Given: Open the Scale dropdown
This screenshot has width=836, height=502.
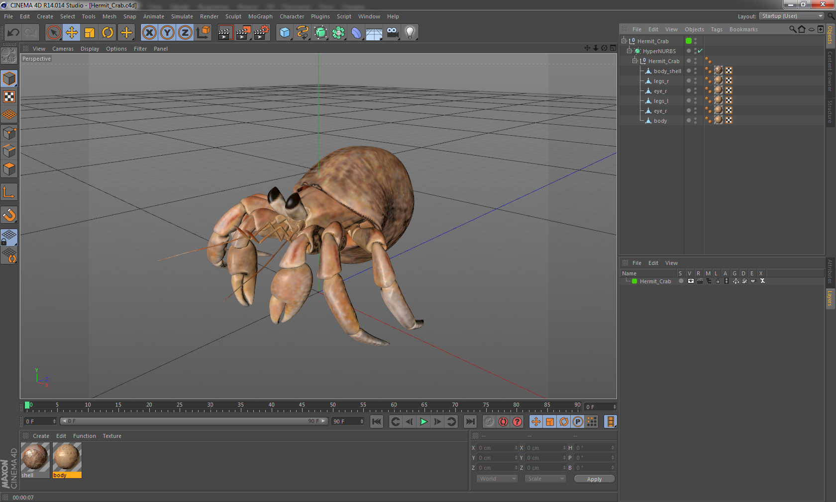Looking at the screenshot, I should [545, 479].
